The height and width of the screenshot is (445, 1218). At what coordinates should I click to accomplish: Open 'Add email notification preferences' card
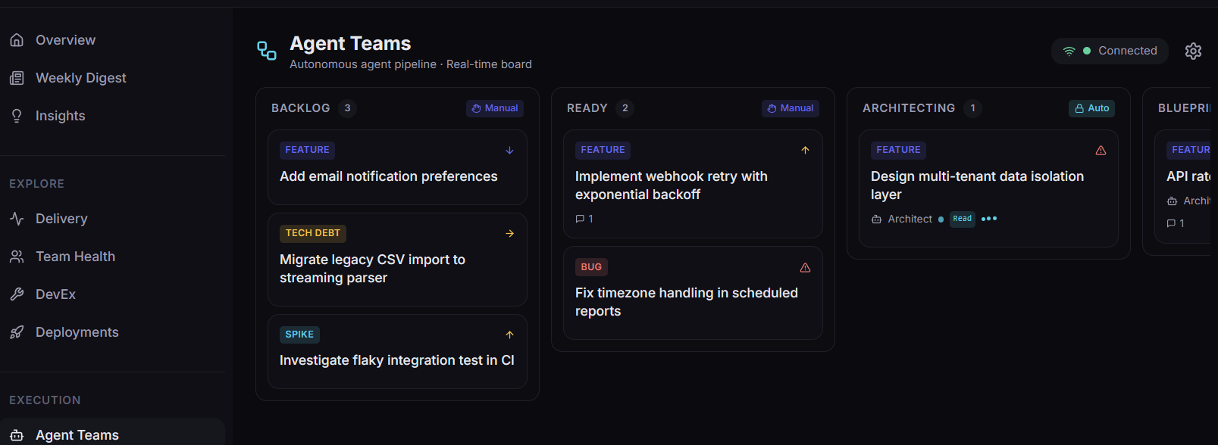click(397, 167)
